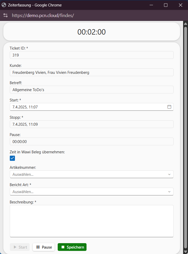Click the Stopp date-time field
The image size is (188, 254).
[x=91, y=124]
